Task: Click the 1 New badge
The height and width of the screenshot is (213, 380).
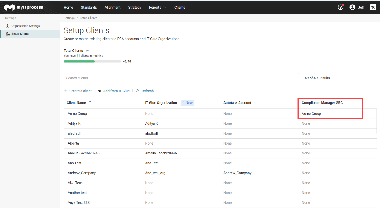Action: pyautogui.click(x=187, y=103)
